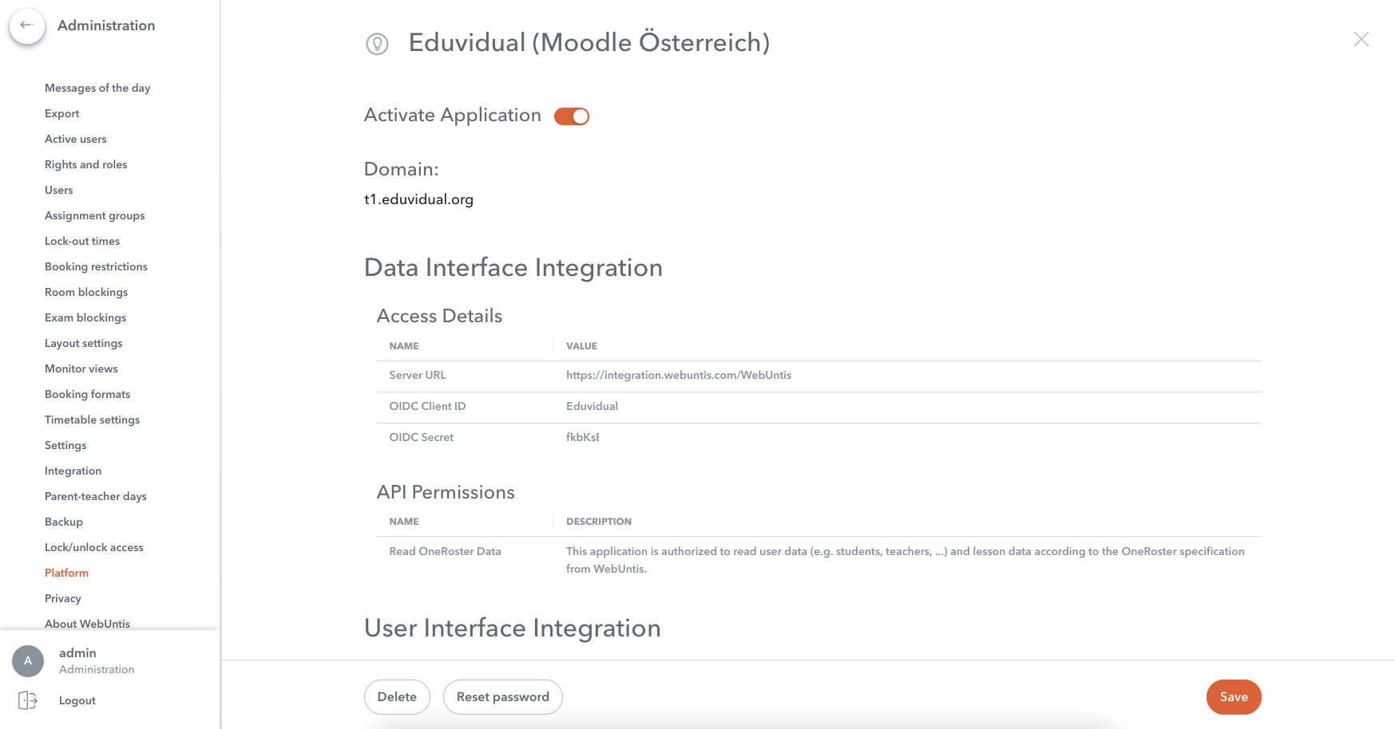
Task: Go to Active users
Action: 76,139
